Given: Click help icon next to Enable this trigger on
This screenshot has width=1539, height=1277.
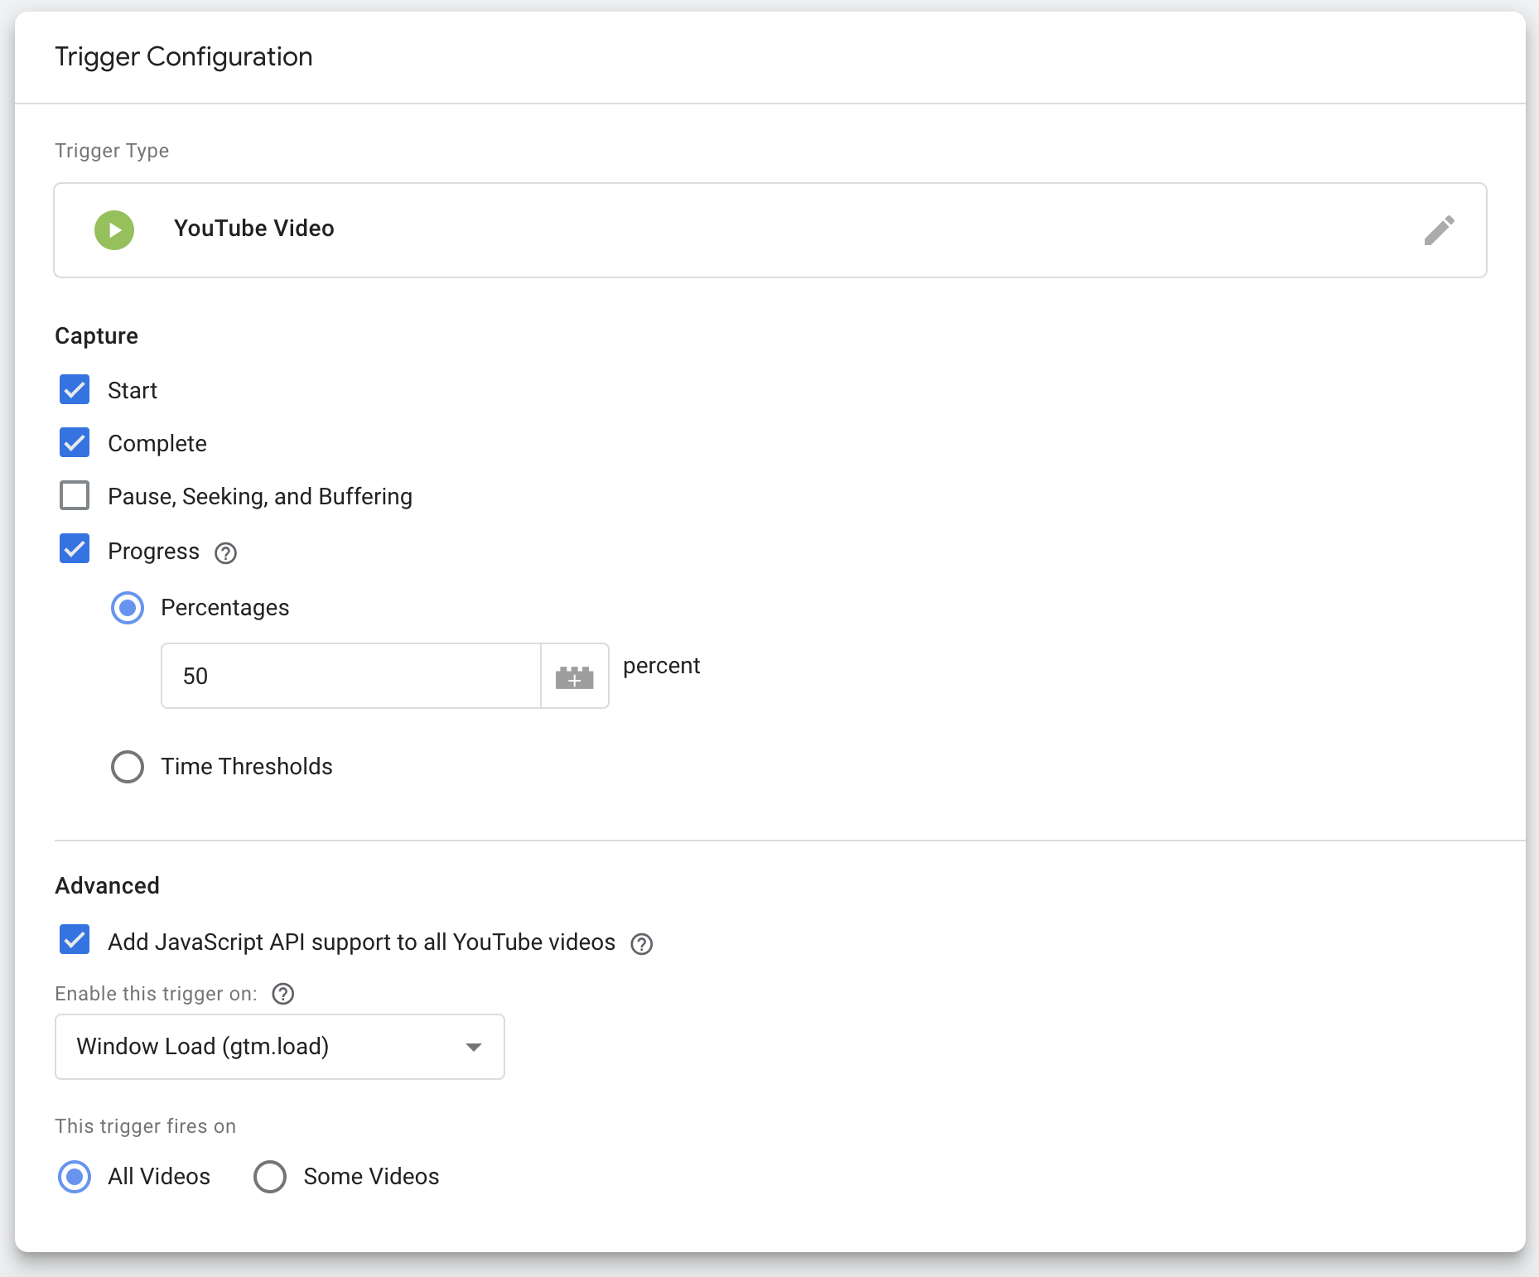Looking at the screenshot, I should (283, 993).
